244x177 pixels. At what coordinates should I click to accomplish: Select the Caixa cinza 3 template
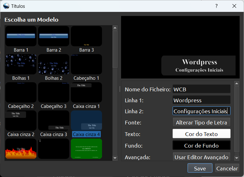point(54,121)
